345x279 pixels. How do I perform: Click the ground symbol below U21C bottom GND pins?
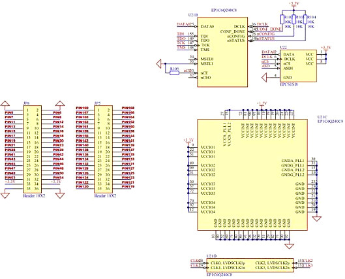289,246
